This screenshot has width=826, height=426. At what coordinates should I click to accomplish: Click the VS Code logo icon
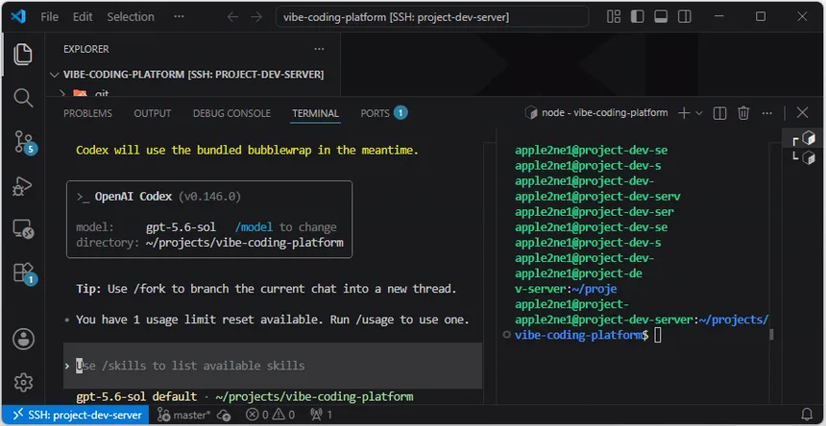pos(18,17)
